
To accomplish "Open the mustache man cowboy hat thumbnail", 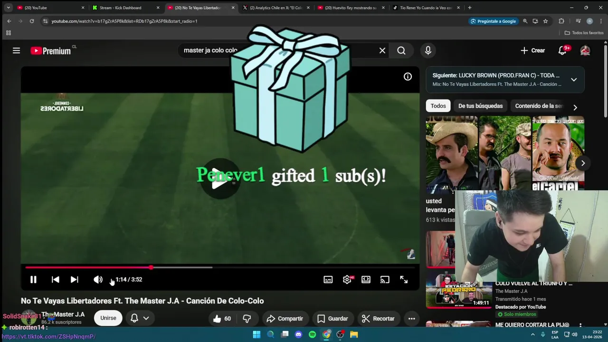I will coord(452,154).
